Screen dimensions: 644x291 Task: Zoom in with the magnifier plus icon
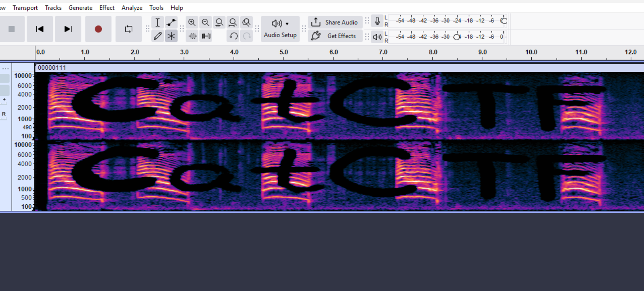pyautogui.click(x=192, y=22)
